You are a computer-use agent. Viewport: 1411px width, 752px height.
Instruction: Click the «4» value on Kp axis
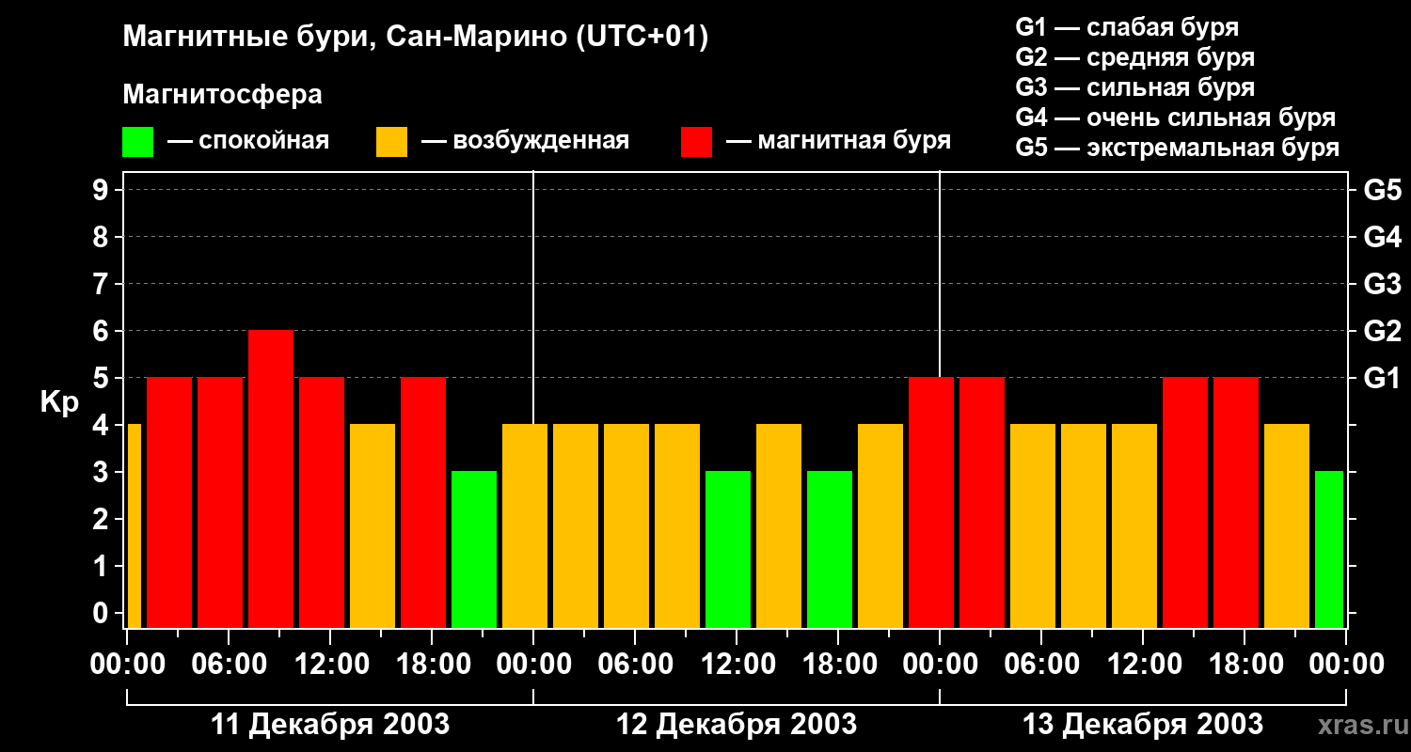pyautogui.click(x=103, y=425)
